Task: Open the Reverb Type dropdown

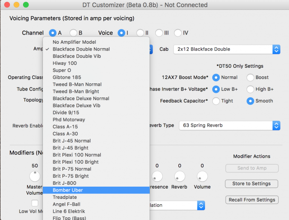Action: coord(230,125)
